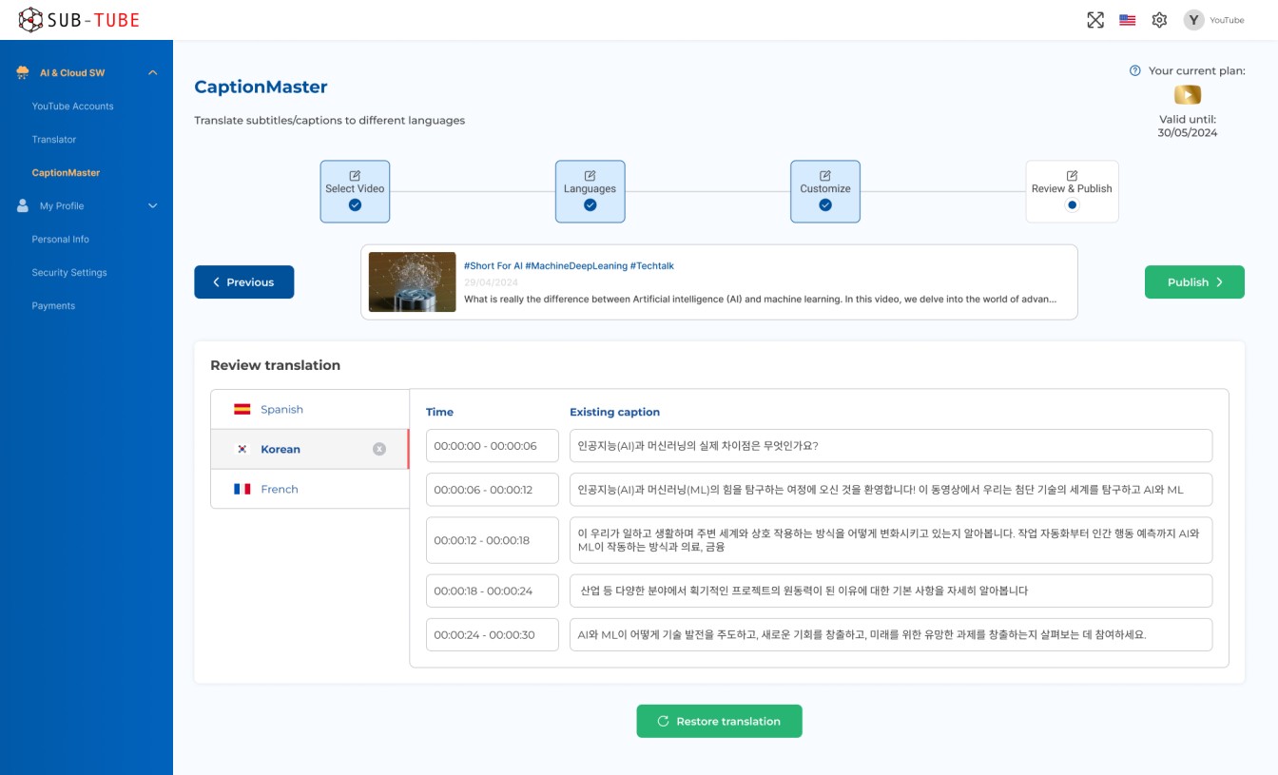Screen dimensions: 1278x775
Task: Collapse the AI & Cloud SW section
Action: click(152, 72)
